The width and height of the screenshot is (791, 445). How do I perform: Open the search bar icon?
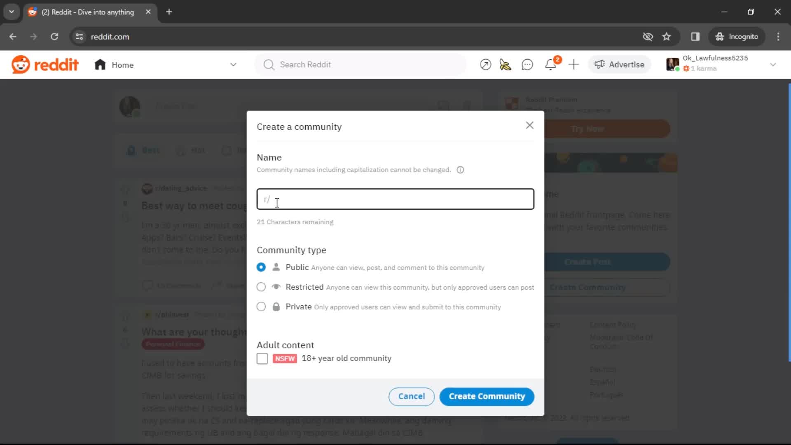(268, 65)
